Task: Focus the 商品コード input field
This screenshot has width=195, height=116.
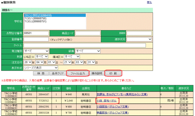Action: coord(88,33)
